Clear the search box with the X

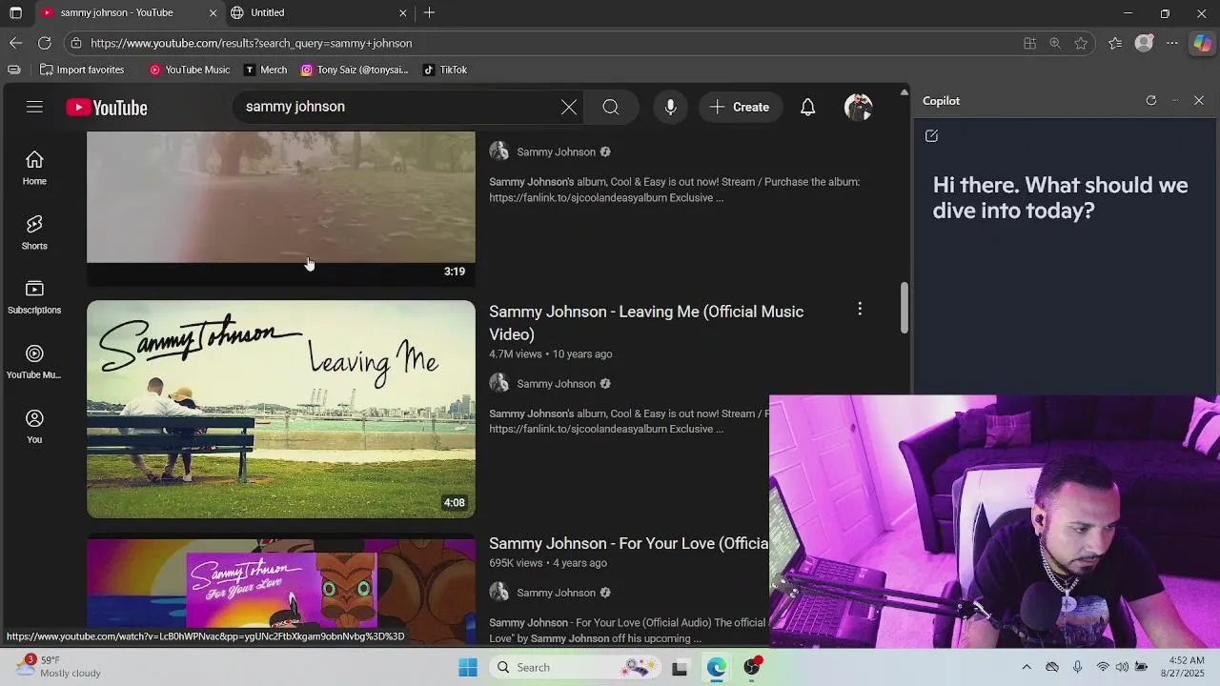pyautogui.click(x=569, y=107)
